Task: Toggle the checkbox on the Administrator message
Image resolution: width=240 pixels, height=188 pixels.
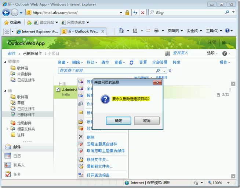Action: [x=58, y=89]
